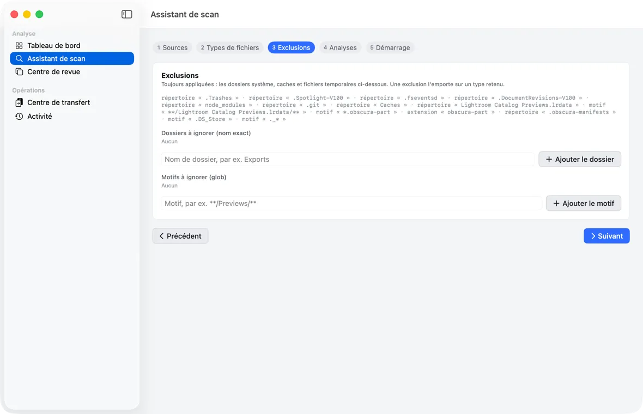Viewport: 643px width, 414px height.
Task: Click the Ajouter le motif button
Action: coord(584,203)
